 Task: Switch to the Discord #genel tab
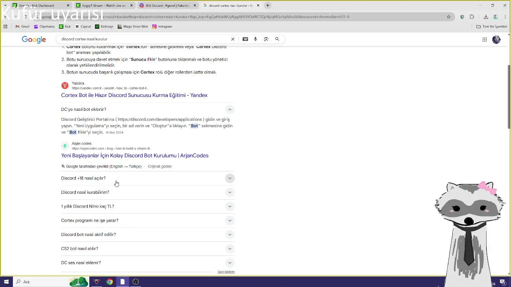tap(167, 6)
